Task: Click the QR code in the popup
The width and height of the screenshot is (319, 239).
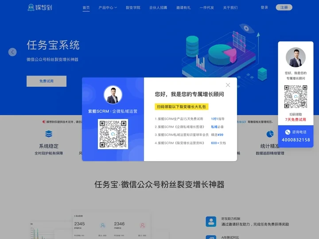Action: tap(113, 134)
